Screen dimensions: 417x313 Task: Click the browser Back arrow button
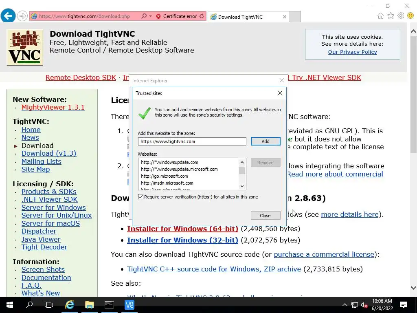tap(8, 16)
